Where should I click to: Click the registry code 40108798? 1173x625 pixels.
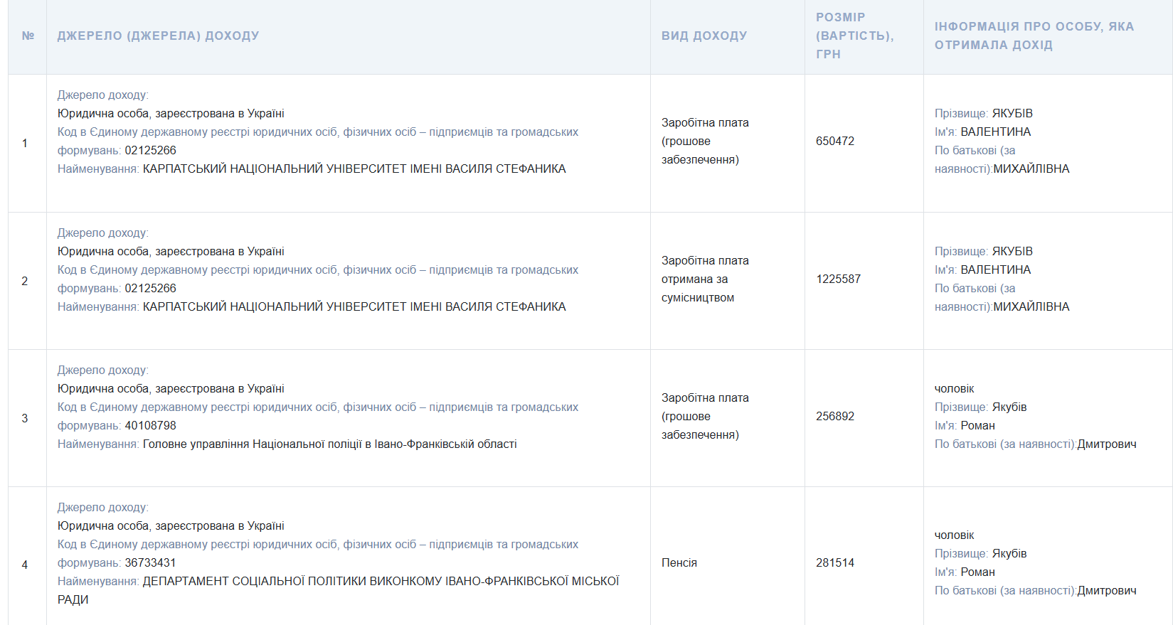(x=150, y=425)
